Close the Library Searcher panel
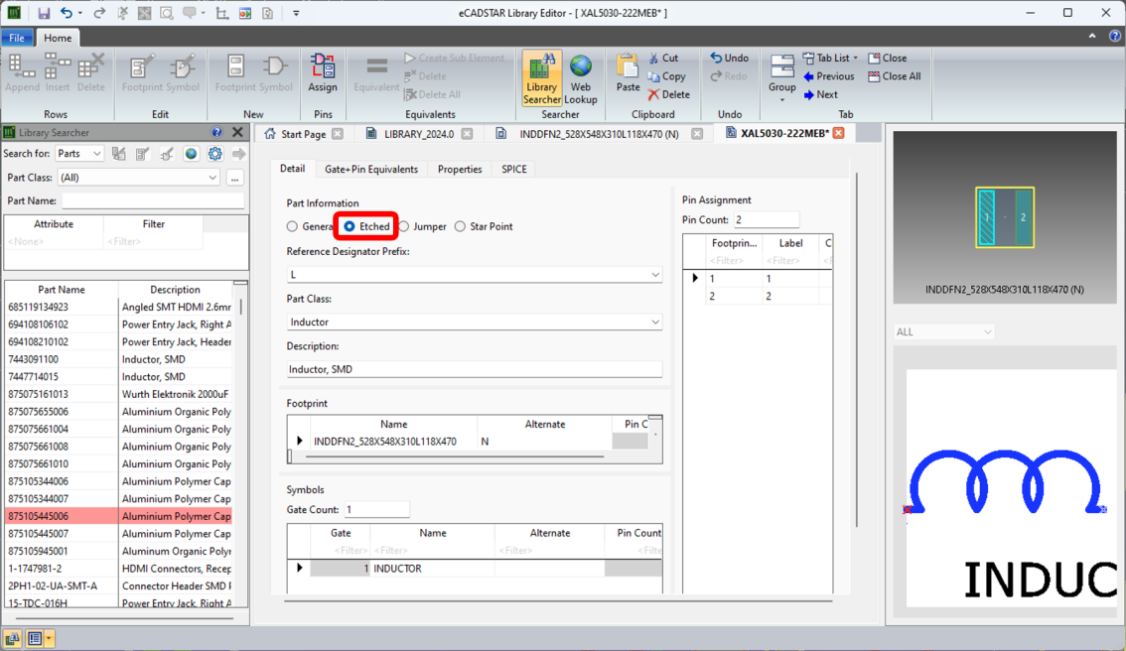This screenshot has height=651, width=1126. point(237,132)
